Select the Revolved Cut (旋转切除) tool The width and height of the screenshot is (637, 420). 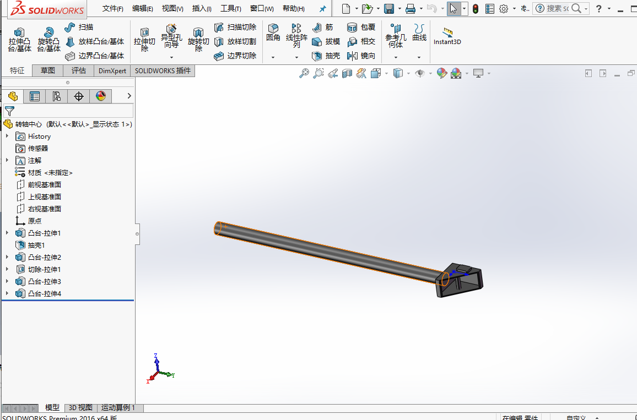click(198, 40)
